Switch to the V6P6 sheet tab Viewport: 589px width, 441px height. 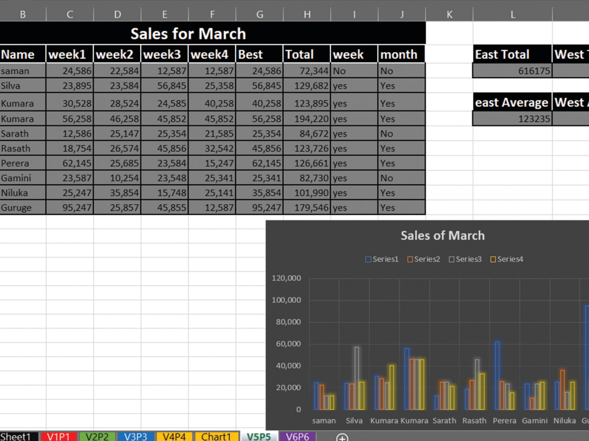(x=297, y=436)
